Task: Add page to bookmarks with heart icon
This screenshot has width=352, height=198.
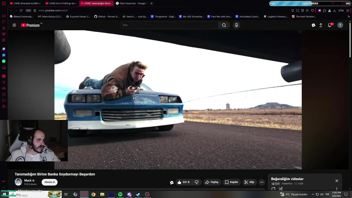Action: point(312,10)
